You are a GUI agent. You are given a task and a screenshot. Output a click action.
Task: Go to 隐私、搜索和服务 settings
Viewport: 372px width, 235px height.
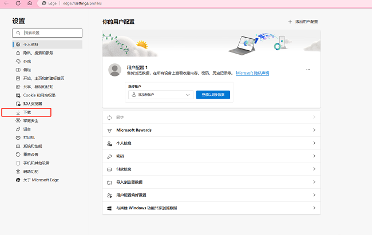tap(39, 52)
